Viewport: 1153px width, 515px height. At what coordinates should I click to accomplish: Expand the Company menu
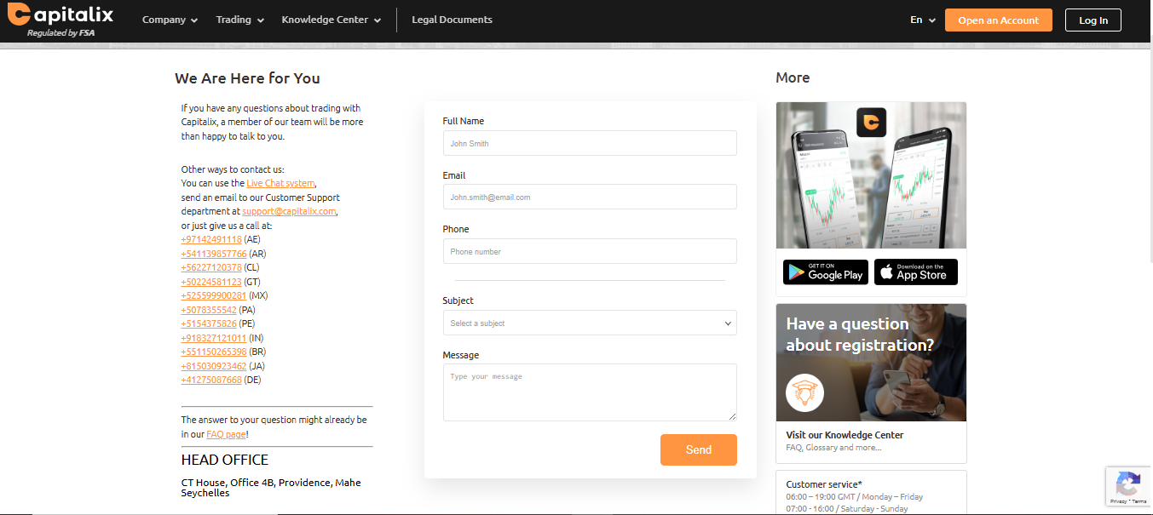(x=170, y=20)
